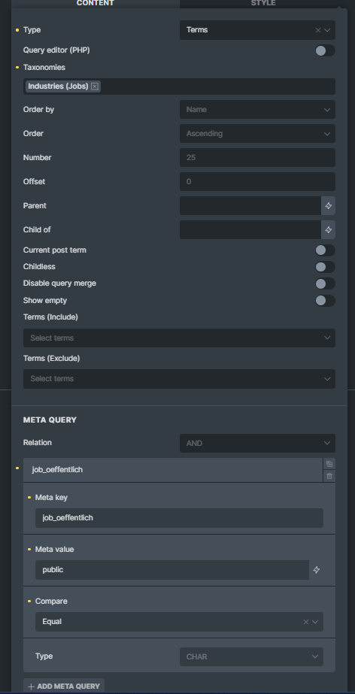
Task: Click the dynamic data icon for Meta value
Action: click(x=317, y=570)
